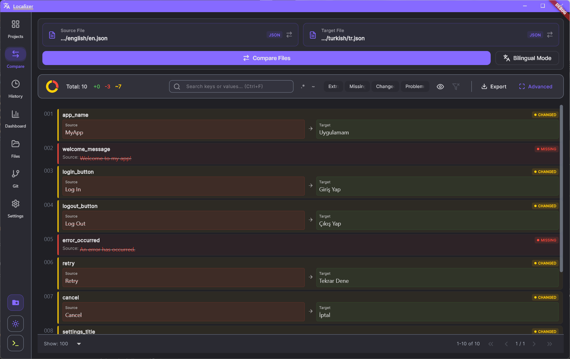
Task: Enable the Changed filter chip
Action: [385, 86]
